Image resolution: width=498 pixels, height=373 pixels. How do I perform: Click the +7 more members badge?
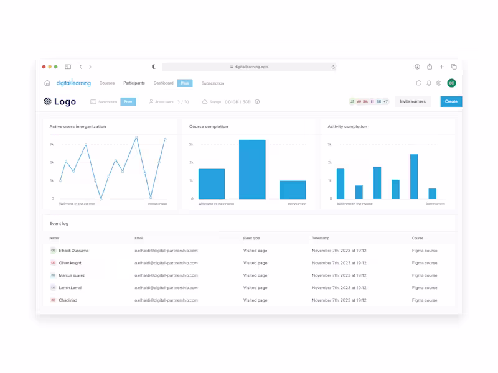(x=385, y=101)
